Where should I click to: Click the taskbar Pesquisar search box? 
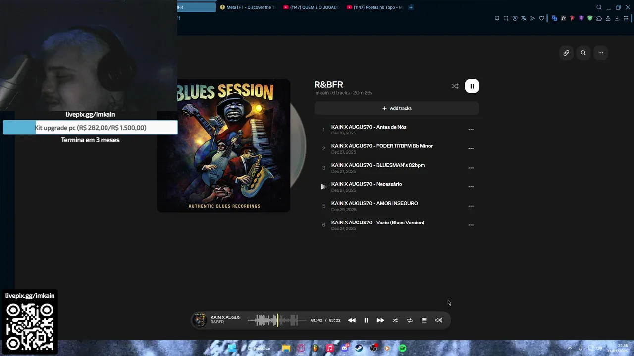click(260, 348)
